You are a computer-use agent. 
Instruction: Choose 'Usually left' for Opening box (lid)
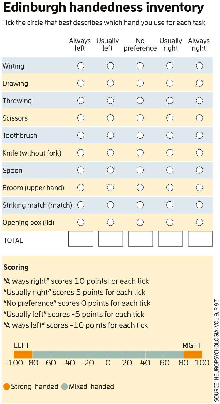tap(110, 222)
